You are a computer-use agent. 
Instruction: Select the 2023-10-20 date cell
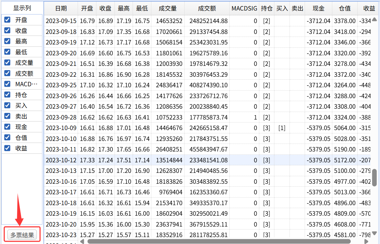click(61, 224)
